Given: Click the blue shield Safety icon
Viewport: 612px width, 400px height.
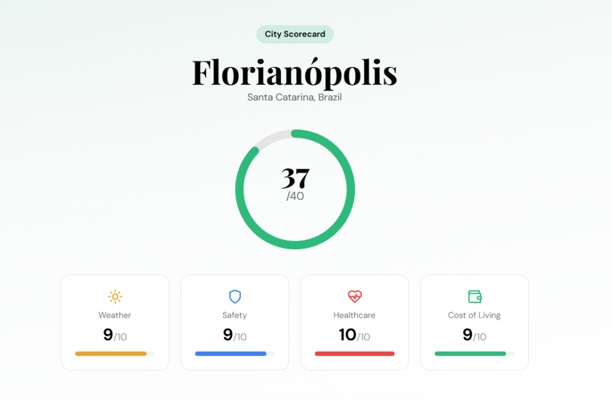Looking at the screenshot, I should [x=235, y=297].
